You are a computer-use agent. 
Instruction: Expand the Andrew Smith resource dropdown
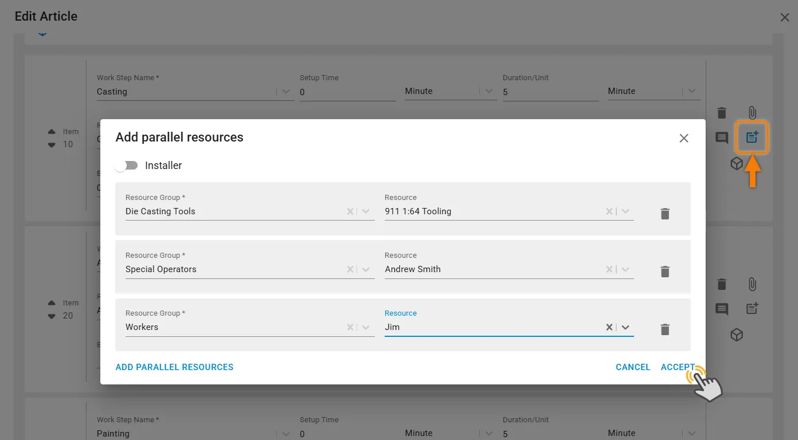pos(625,269)
